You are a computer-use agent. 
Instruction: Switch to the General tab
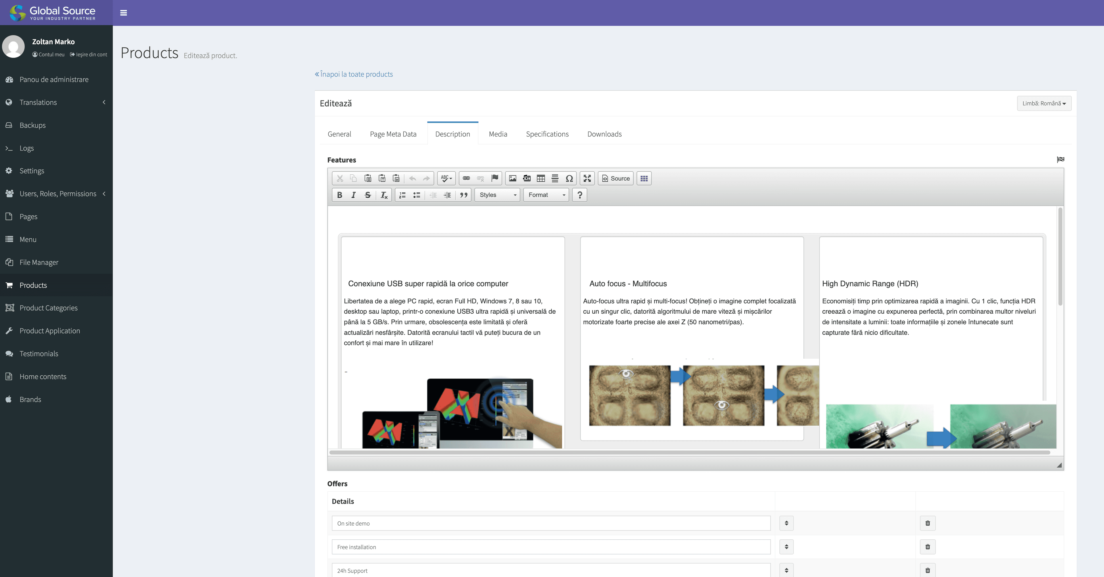(340, 134)
